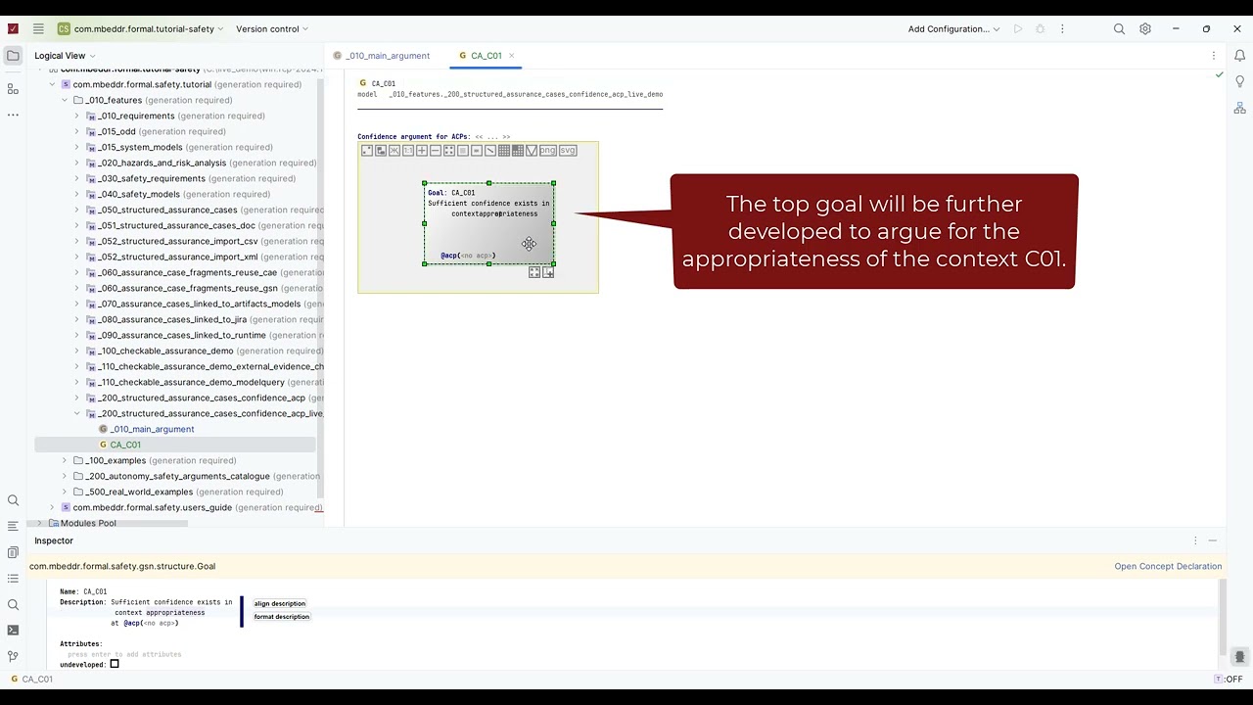This screenshot has height=705, width=1253.
Task: Click the Inspector panel vertical scrollbar
Action: 1224,617
